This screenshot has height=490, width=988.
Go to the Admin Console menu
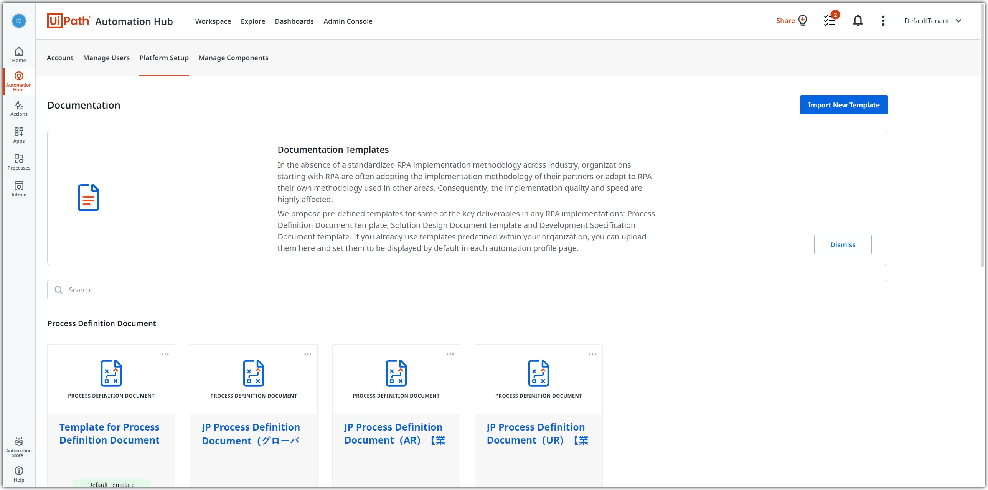point(348,21)
